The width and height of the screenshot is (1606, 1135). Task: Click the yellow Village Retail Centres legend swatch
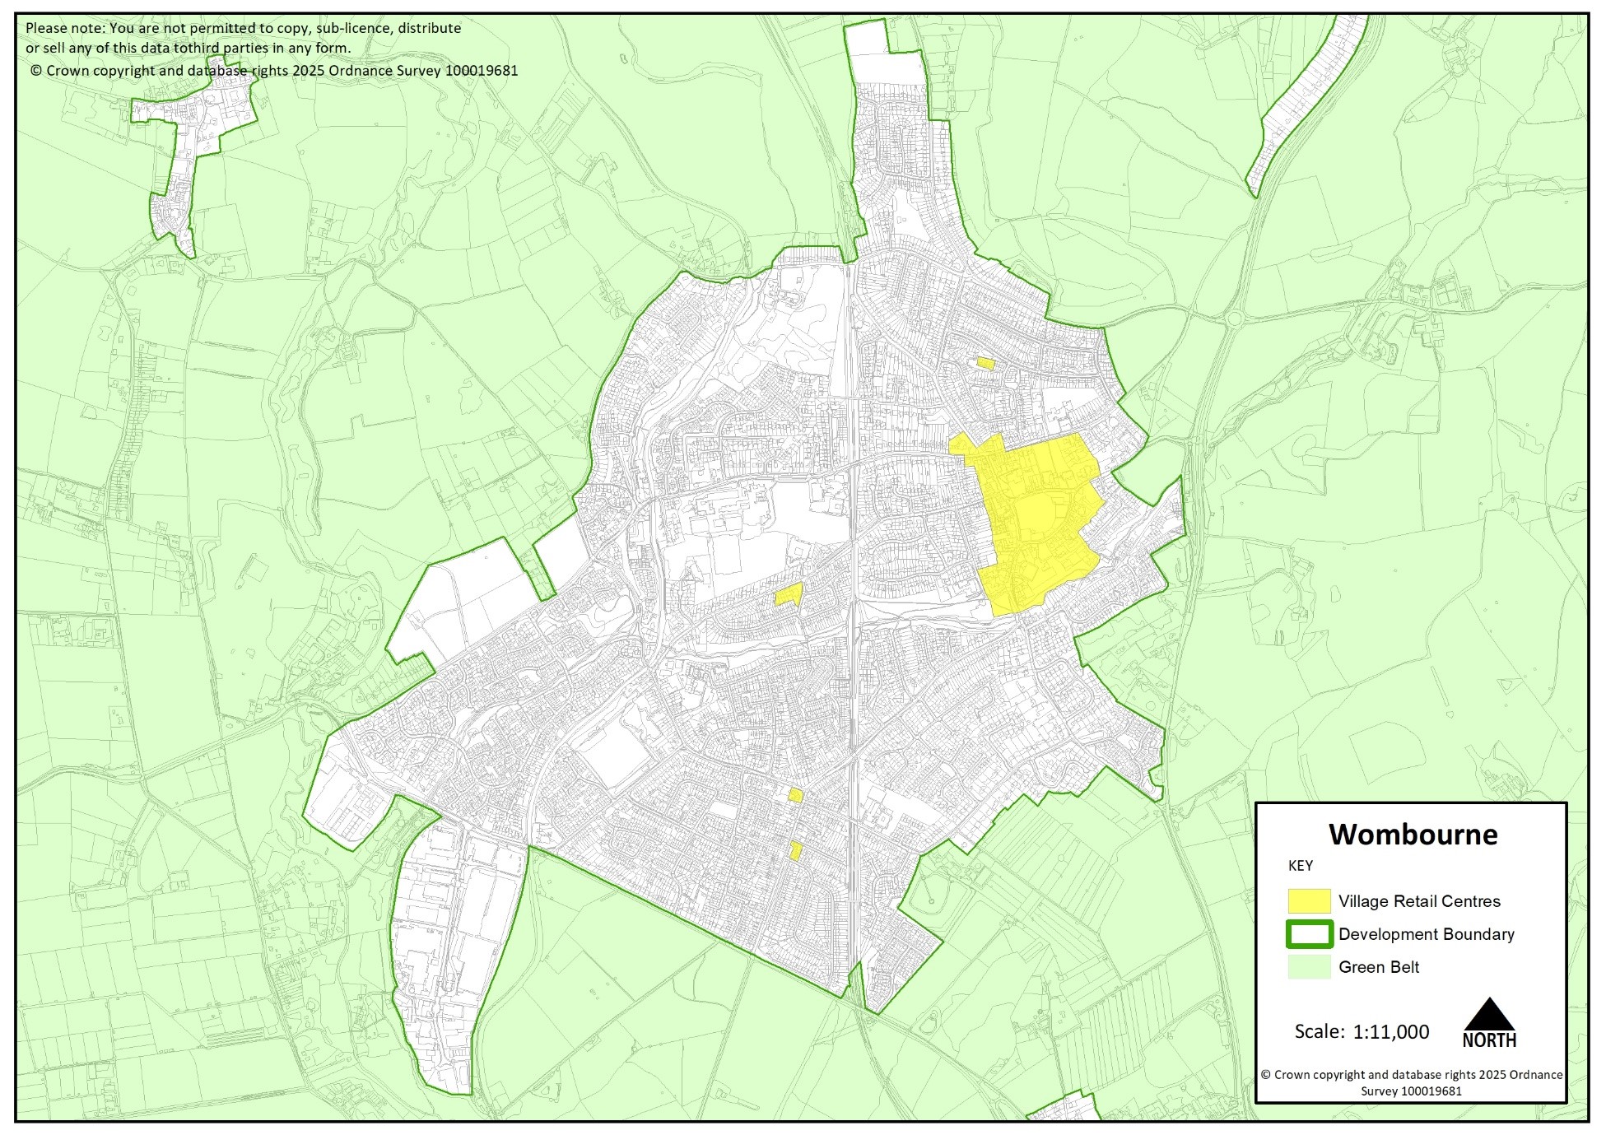[1309, 901]
